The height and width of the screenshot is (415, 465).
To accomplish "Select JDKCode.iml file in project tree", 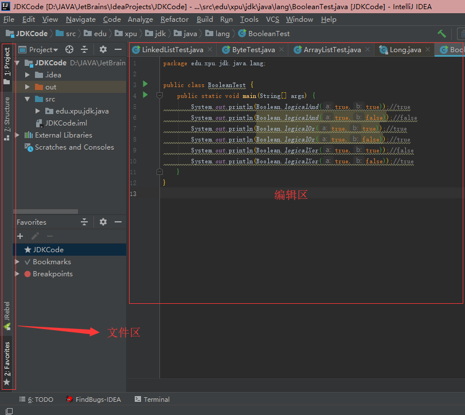I will [61, 123].
